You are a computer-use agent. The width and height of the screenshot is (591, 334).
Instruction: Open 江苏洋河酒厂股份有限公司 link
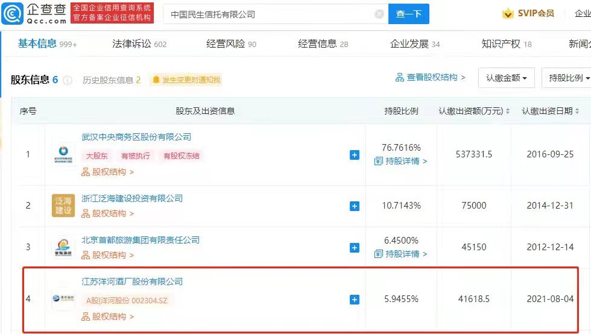pos(132,282)
